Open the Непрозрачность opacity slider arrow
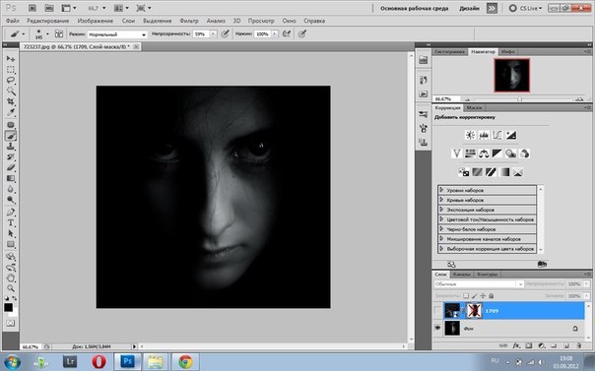The height and width of the screenshot is (371, 595). click(213, 34)
